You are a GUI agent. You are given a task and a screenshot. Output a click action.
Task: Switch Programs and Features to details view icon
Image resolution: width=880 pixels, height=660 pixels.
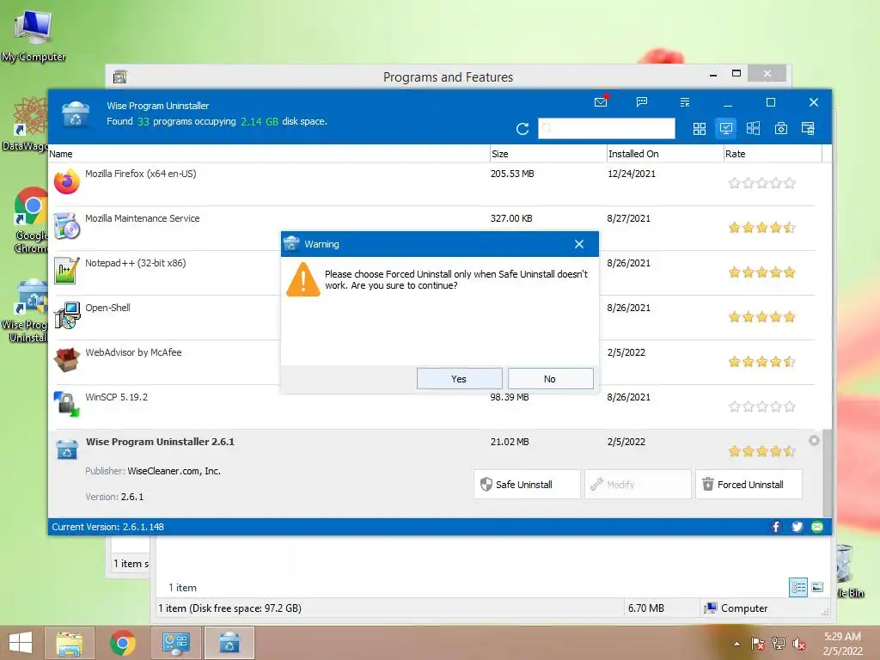798,588
